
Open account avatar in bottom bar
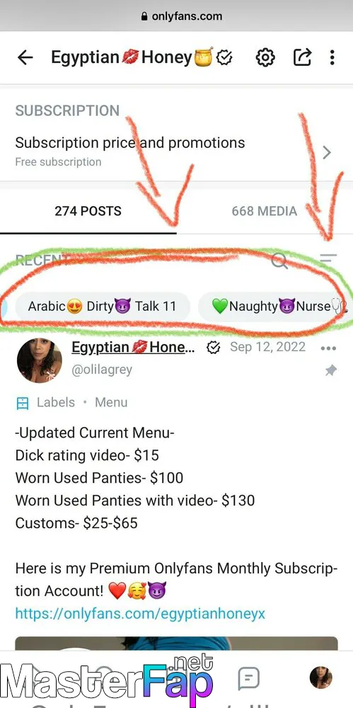[x=321, y=678]
